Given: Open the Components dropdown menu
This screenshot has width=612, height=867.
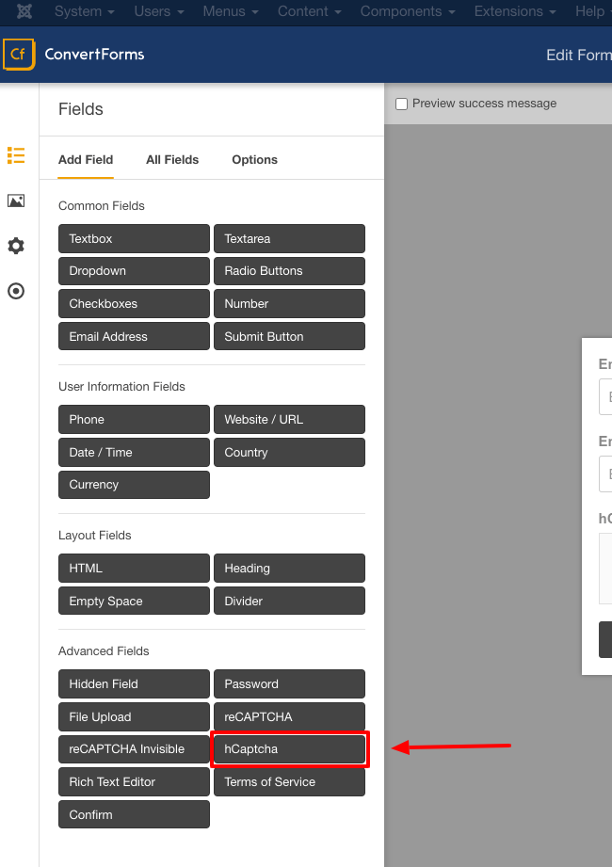Looking at the screenshot, I should [408, 11].
